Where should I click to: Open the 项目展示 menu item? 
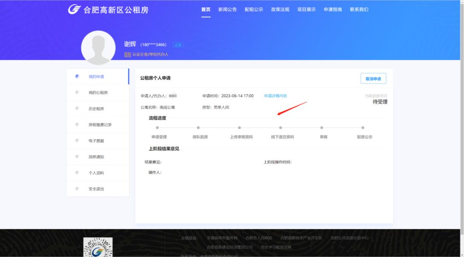(x=306, y=9)
